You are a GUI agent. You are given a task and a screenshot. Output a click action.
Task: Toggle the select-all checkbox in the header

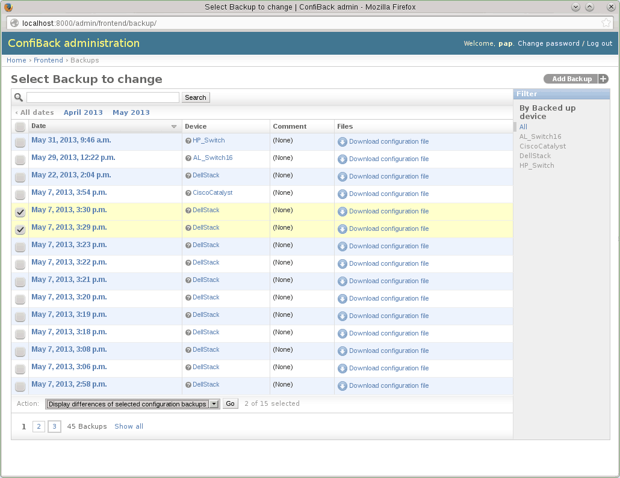point(20,126)
